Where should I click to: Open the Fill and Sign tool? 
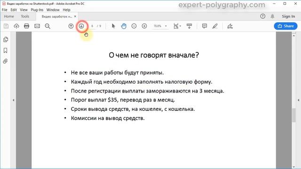click(x=230, y=26)
